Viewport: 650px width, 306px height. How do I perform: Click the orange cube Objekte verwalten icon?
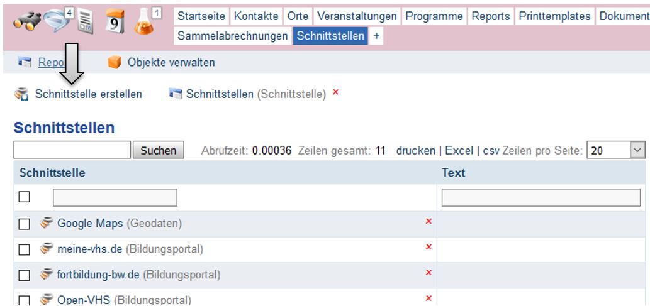(x=113, y=62)
